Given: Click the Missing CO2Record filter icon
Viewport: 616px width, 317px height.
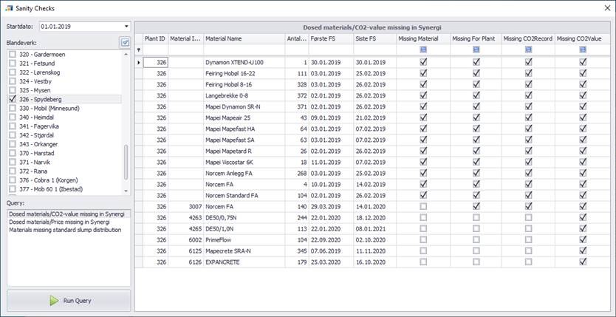Looking at the screenshot, I should [x=528, y=50].
